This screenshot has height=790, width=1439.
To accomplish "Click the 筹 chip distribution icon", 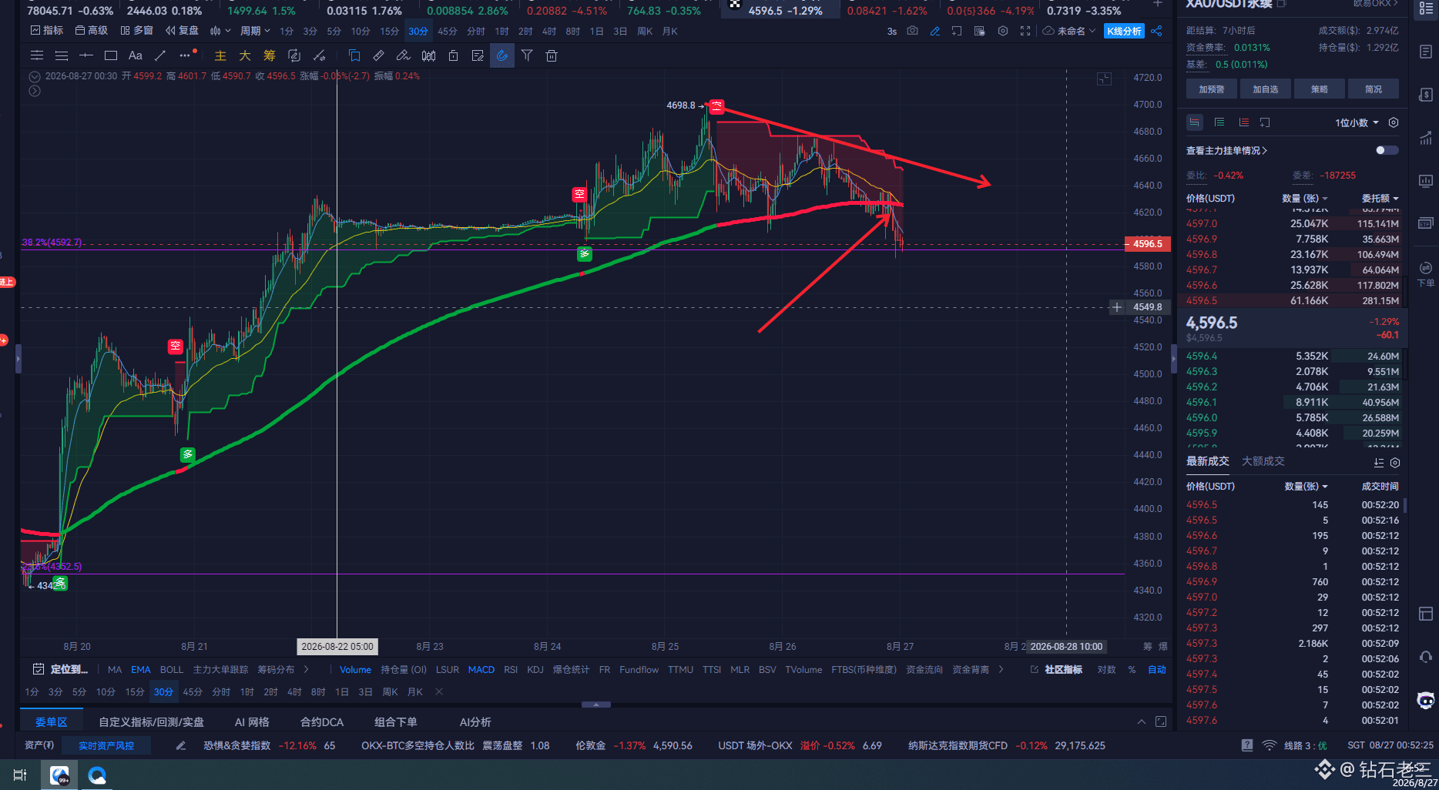I will pyautogui.click(x=270, y=55).
